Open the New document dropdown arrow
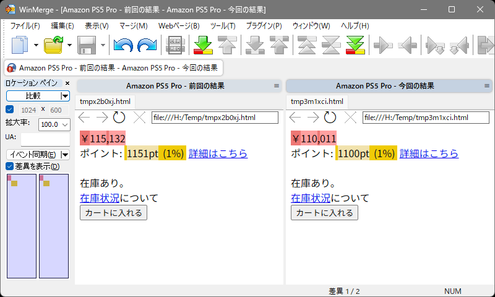Viewport: 495px width, 297px height. point(36,45)
